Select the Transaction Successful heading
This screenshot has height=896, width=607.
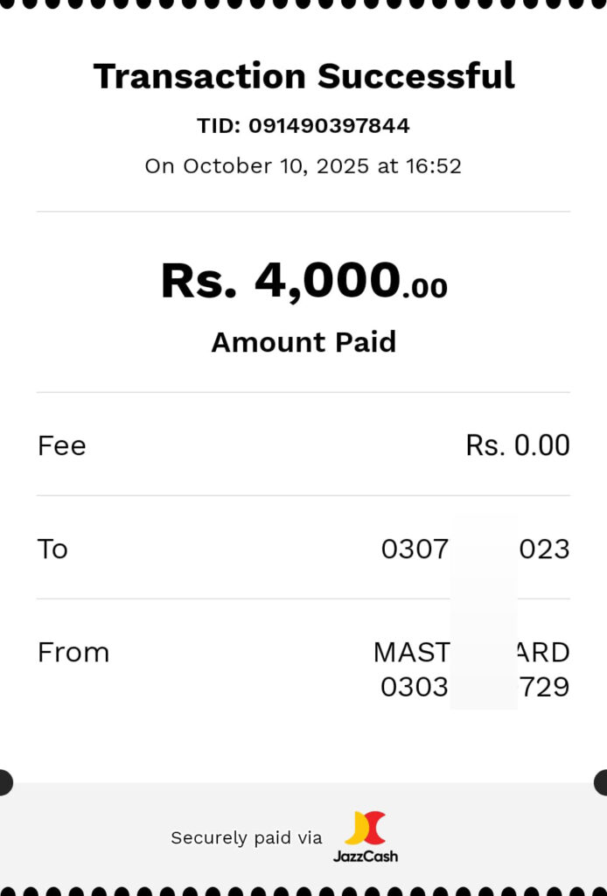click(x=303, y=76)
